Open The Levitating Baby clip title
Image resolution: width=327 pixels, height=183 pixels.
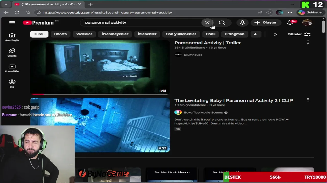click(x=233, y=100)
